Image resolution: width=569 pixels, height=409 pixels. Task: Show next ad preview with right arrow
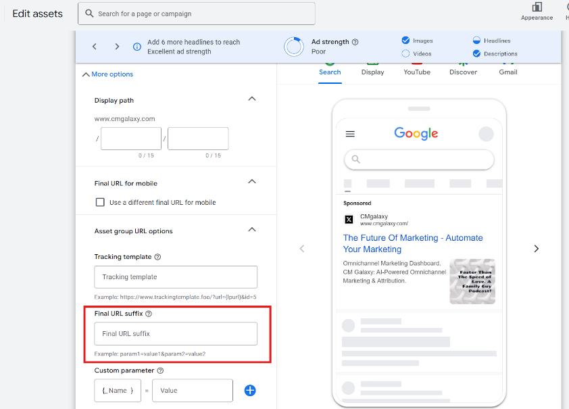coord(537,249)
